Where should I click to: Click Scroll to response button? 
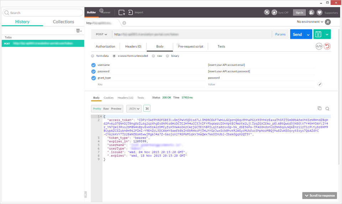[320, 195]
